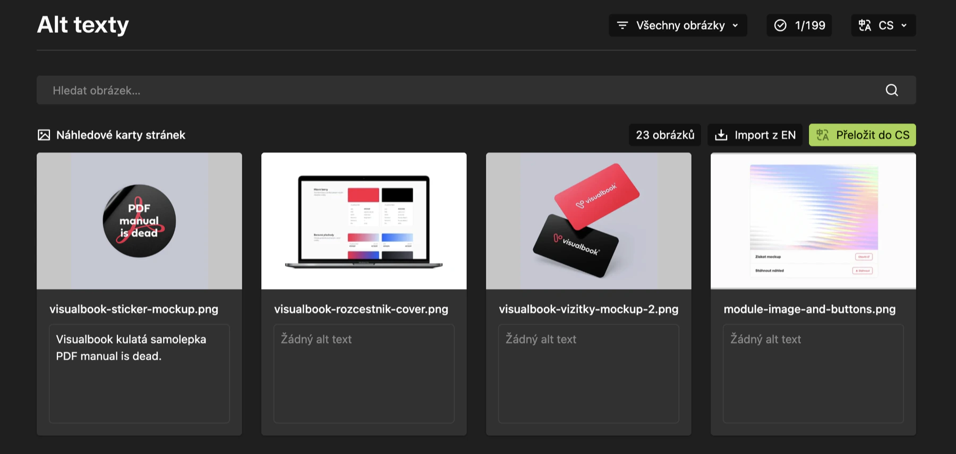Click the 23 obrázků count badge
Screen dimensions: 956x454
tap(665, 135)
